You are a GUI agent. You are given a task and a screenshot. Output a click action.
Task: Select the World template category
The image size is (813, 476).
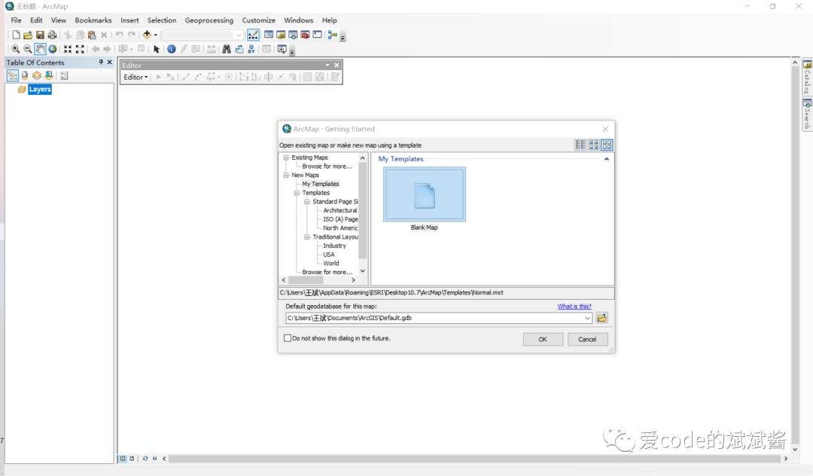pos(330,263)
